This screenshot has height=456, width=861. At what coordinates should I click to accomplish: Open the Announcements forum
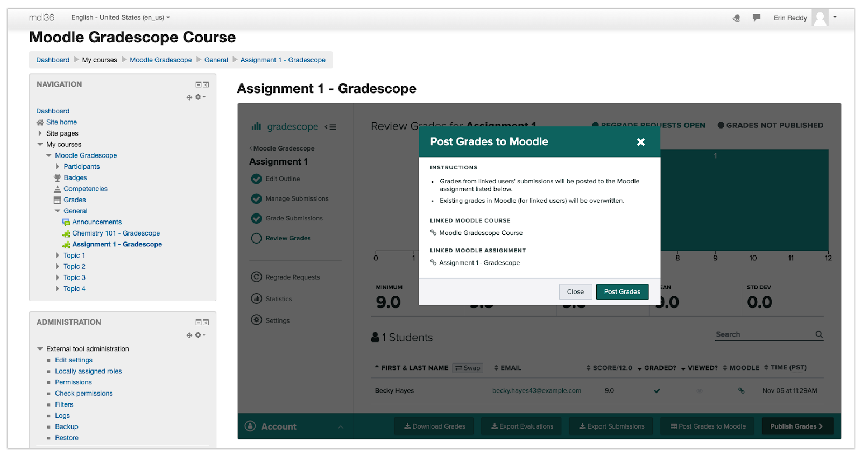point(97,222)
